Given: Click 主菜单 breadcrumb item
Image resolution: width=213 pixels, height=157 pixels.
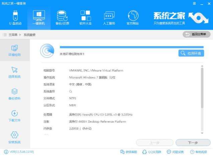Looking at the screenshot, I should (13, 35).
